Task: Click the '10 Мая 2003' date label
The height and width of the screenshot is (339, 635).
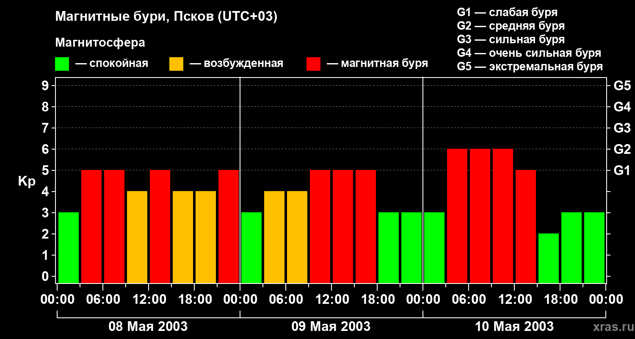Action: (514, 326)
